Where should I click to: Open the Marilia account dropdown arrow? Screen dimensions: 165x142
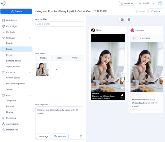point(153,3)
